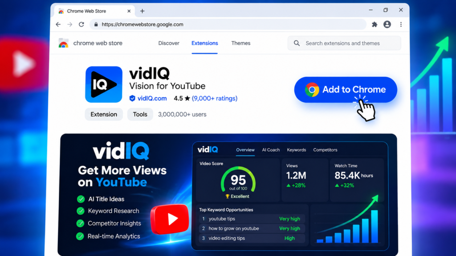The image size is (456, 256).
Task: Click the browser back arrow
Action: 58,24
